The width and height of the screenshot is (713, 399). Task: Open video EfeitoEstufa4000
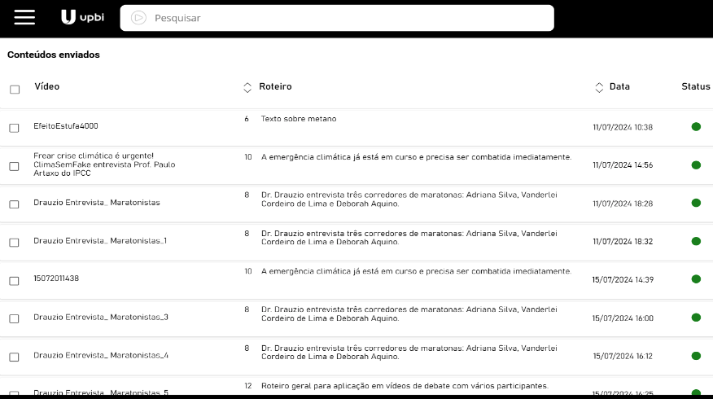coord(65,126)
